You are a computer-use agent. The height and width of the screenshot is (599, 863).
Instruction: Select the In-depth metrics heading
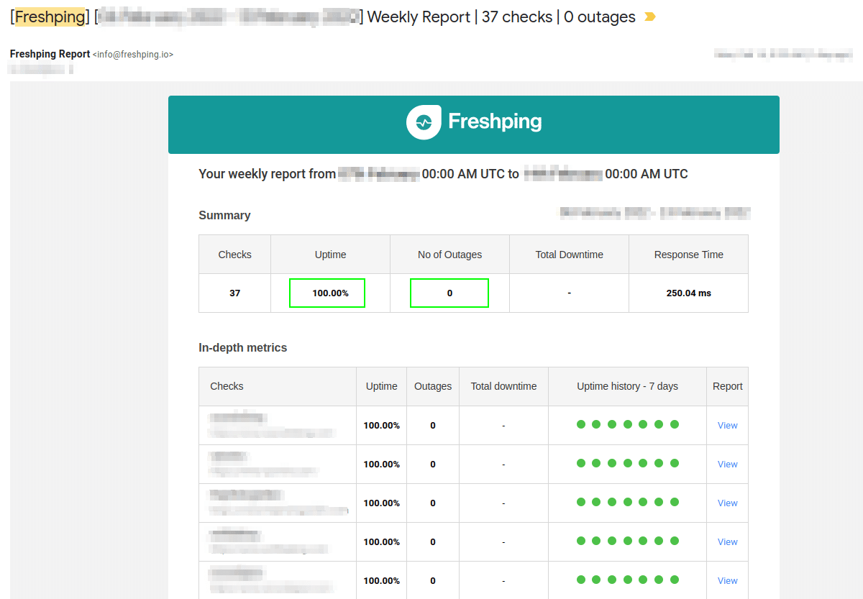[x=242, y=347]
